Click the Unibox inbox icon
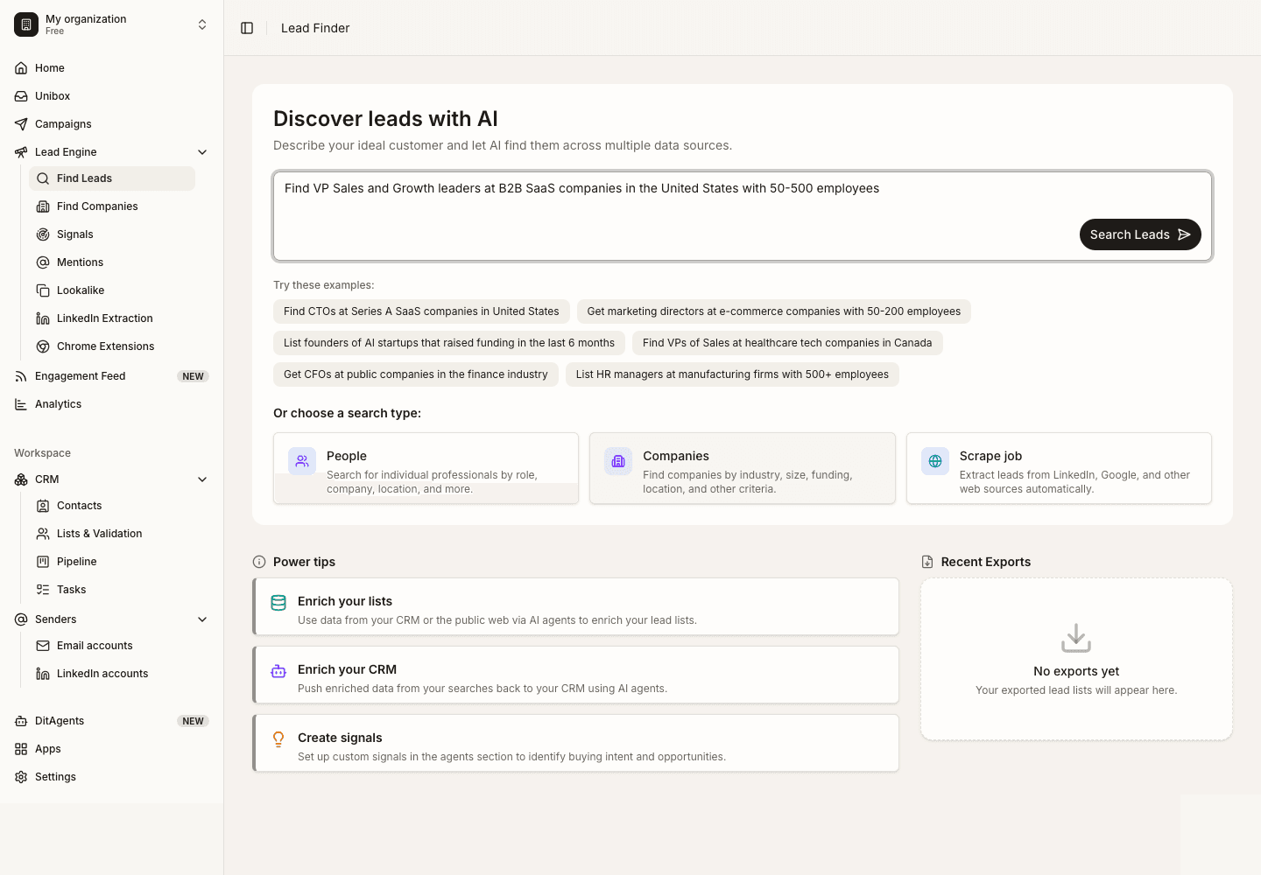The width and height of the screenshot is (1261, 875). click(21, 96)
